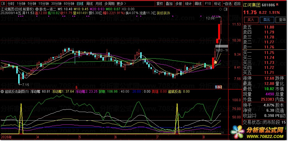The height and width of the screenshot is (141, 288).
Task: Add stock with +自选 button
Action: (x=227, y=4)
